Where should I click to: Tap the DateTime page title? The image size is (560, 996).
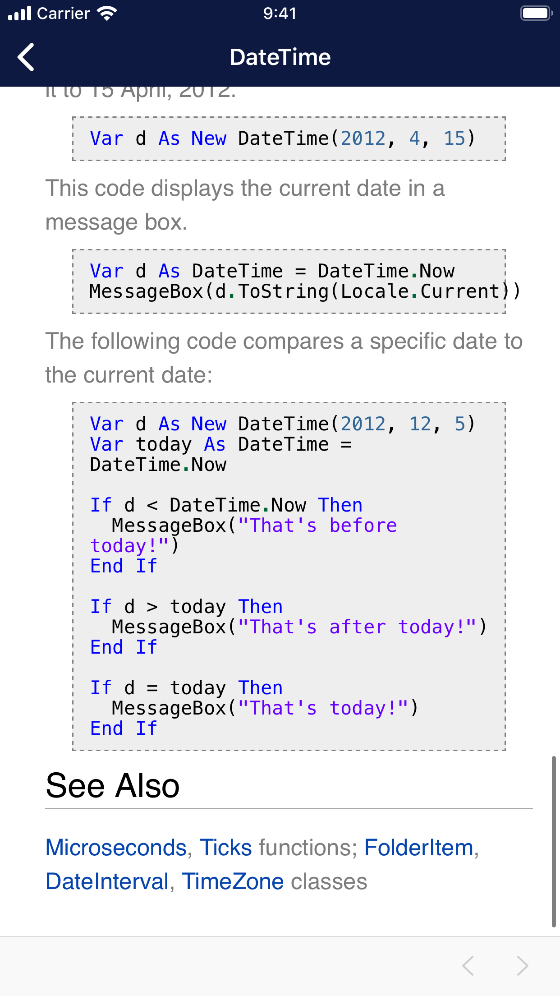[x=280, y=57]
